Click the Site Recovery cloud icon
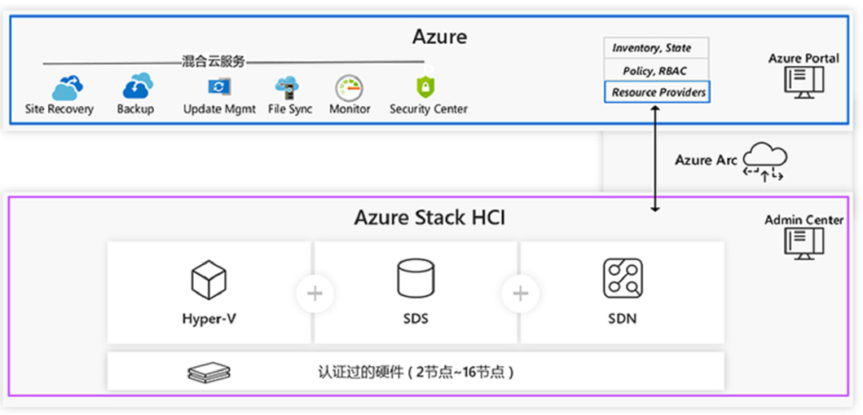This screenshot has height=415, width=863. (x=66, y=86)
